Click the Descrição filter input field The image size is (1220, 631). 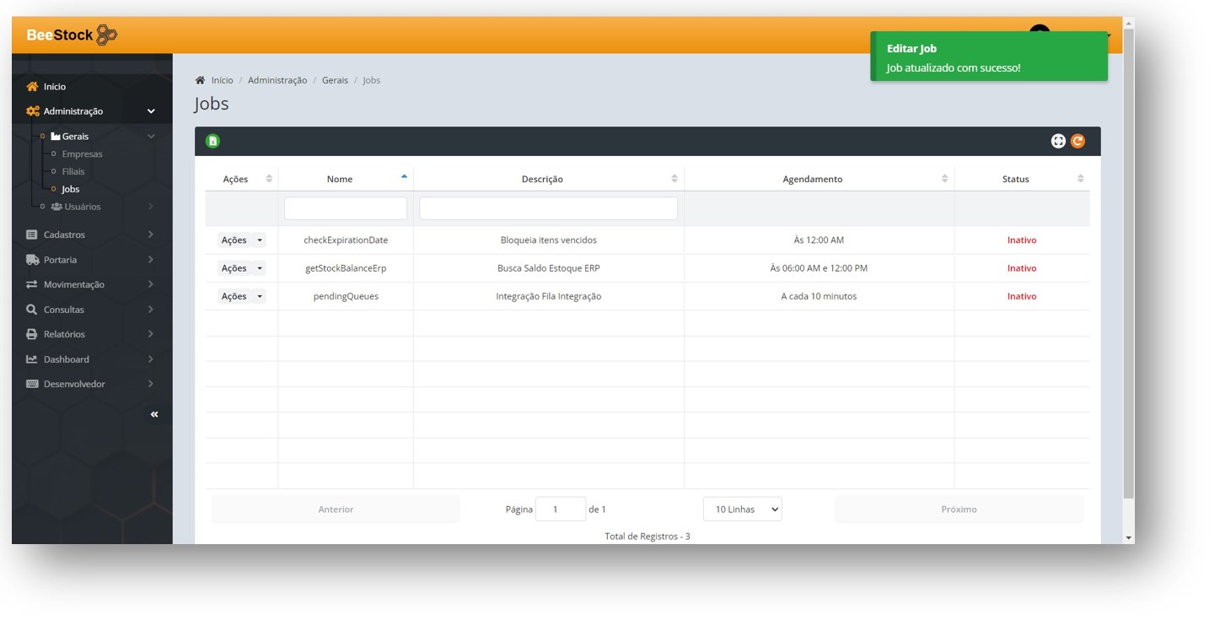point(548,208)
